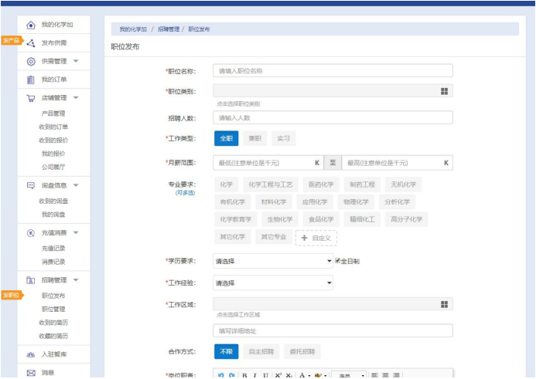Open the 工作经验 dropdown
This screenshot has height=379, width=536.
pos(273,283)
